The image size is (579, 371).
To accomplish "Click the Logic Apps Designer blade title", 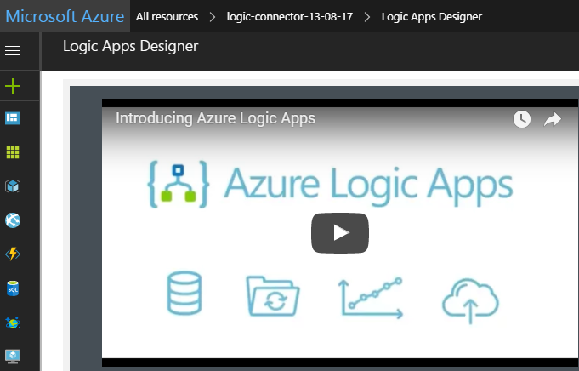I will click(130, 47).
